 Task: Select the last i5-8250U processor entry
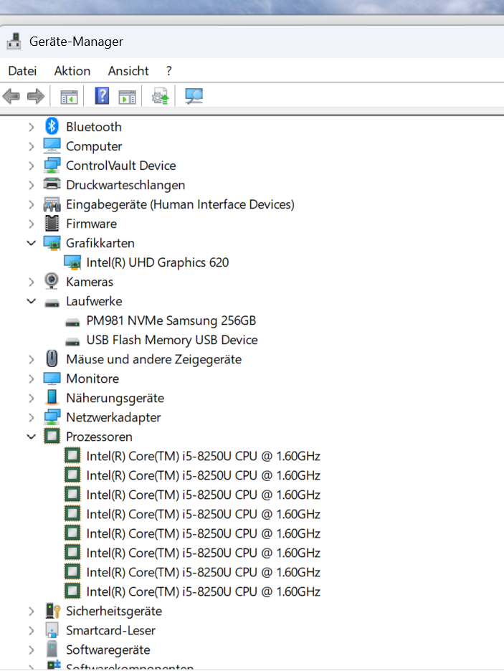point(203,592)
